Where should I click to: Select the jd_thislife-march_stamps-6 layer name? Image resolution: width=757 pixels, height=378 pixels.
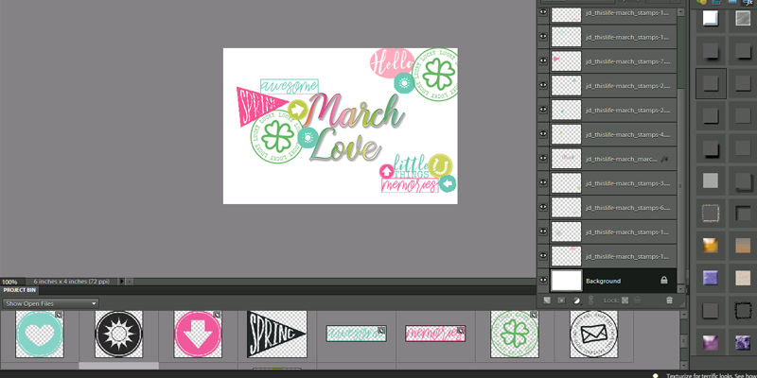click(x=627, y=208)
